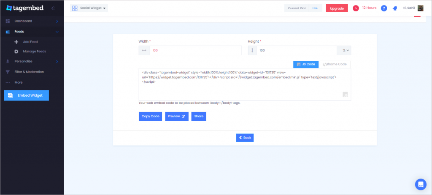Switch to the JS Code tab
This screenshot has width=432, height=195.
[306, 64]
